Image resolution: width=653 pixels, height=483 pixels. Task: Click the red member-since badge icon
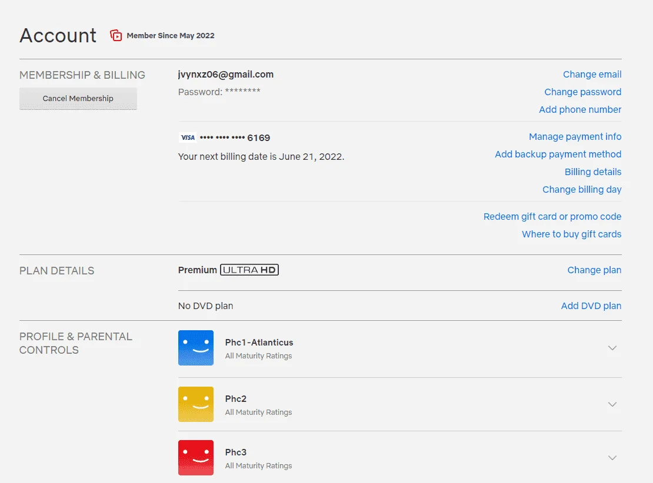pyautogui.click(x=116, y=35)
